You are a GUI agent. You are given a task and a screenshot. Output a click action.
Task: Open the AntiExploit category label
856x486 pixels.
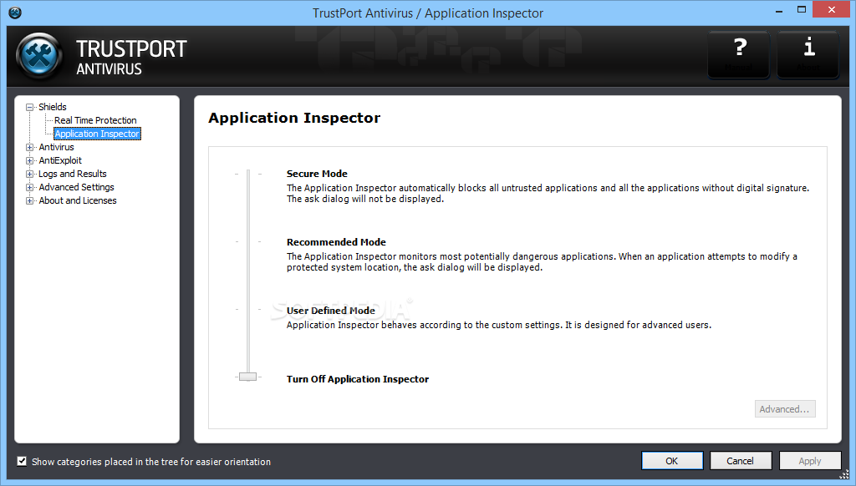tap(60, 160)
